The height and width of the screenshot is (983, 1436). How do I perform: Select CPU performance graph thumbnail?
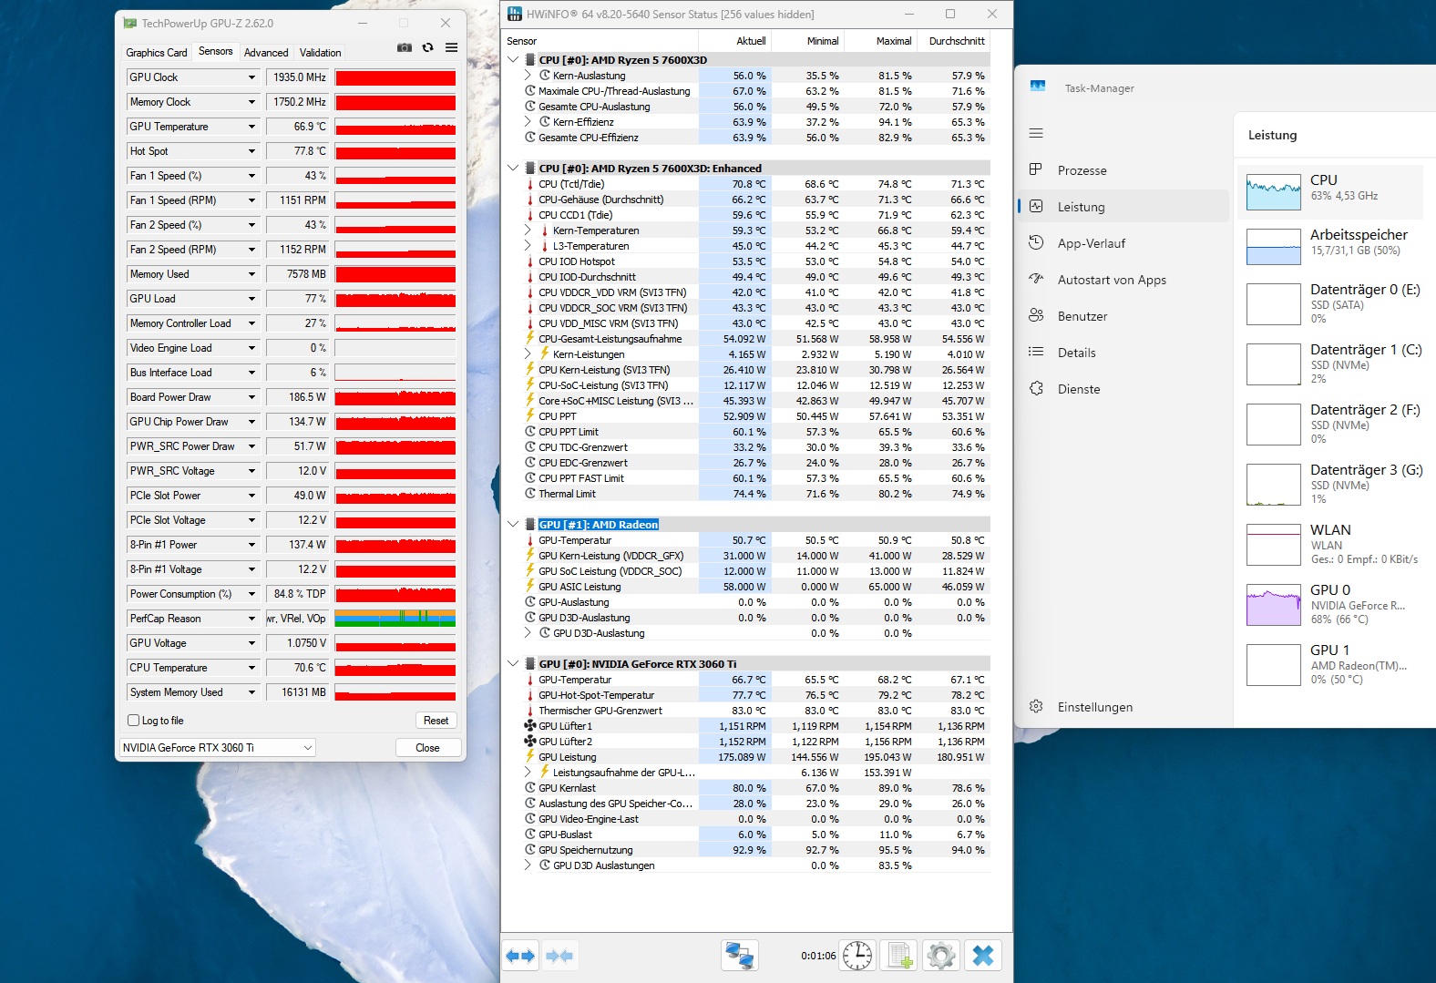pyautogui.click(x=1274, y=192)
